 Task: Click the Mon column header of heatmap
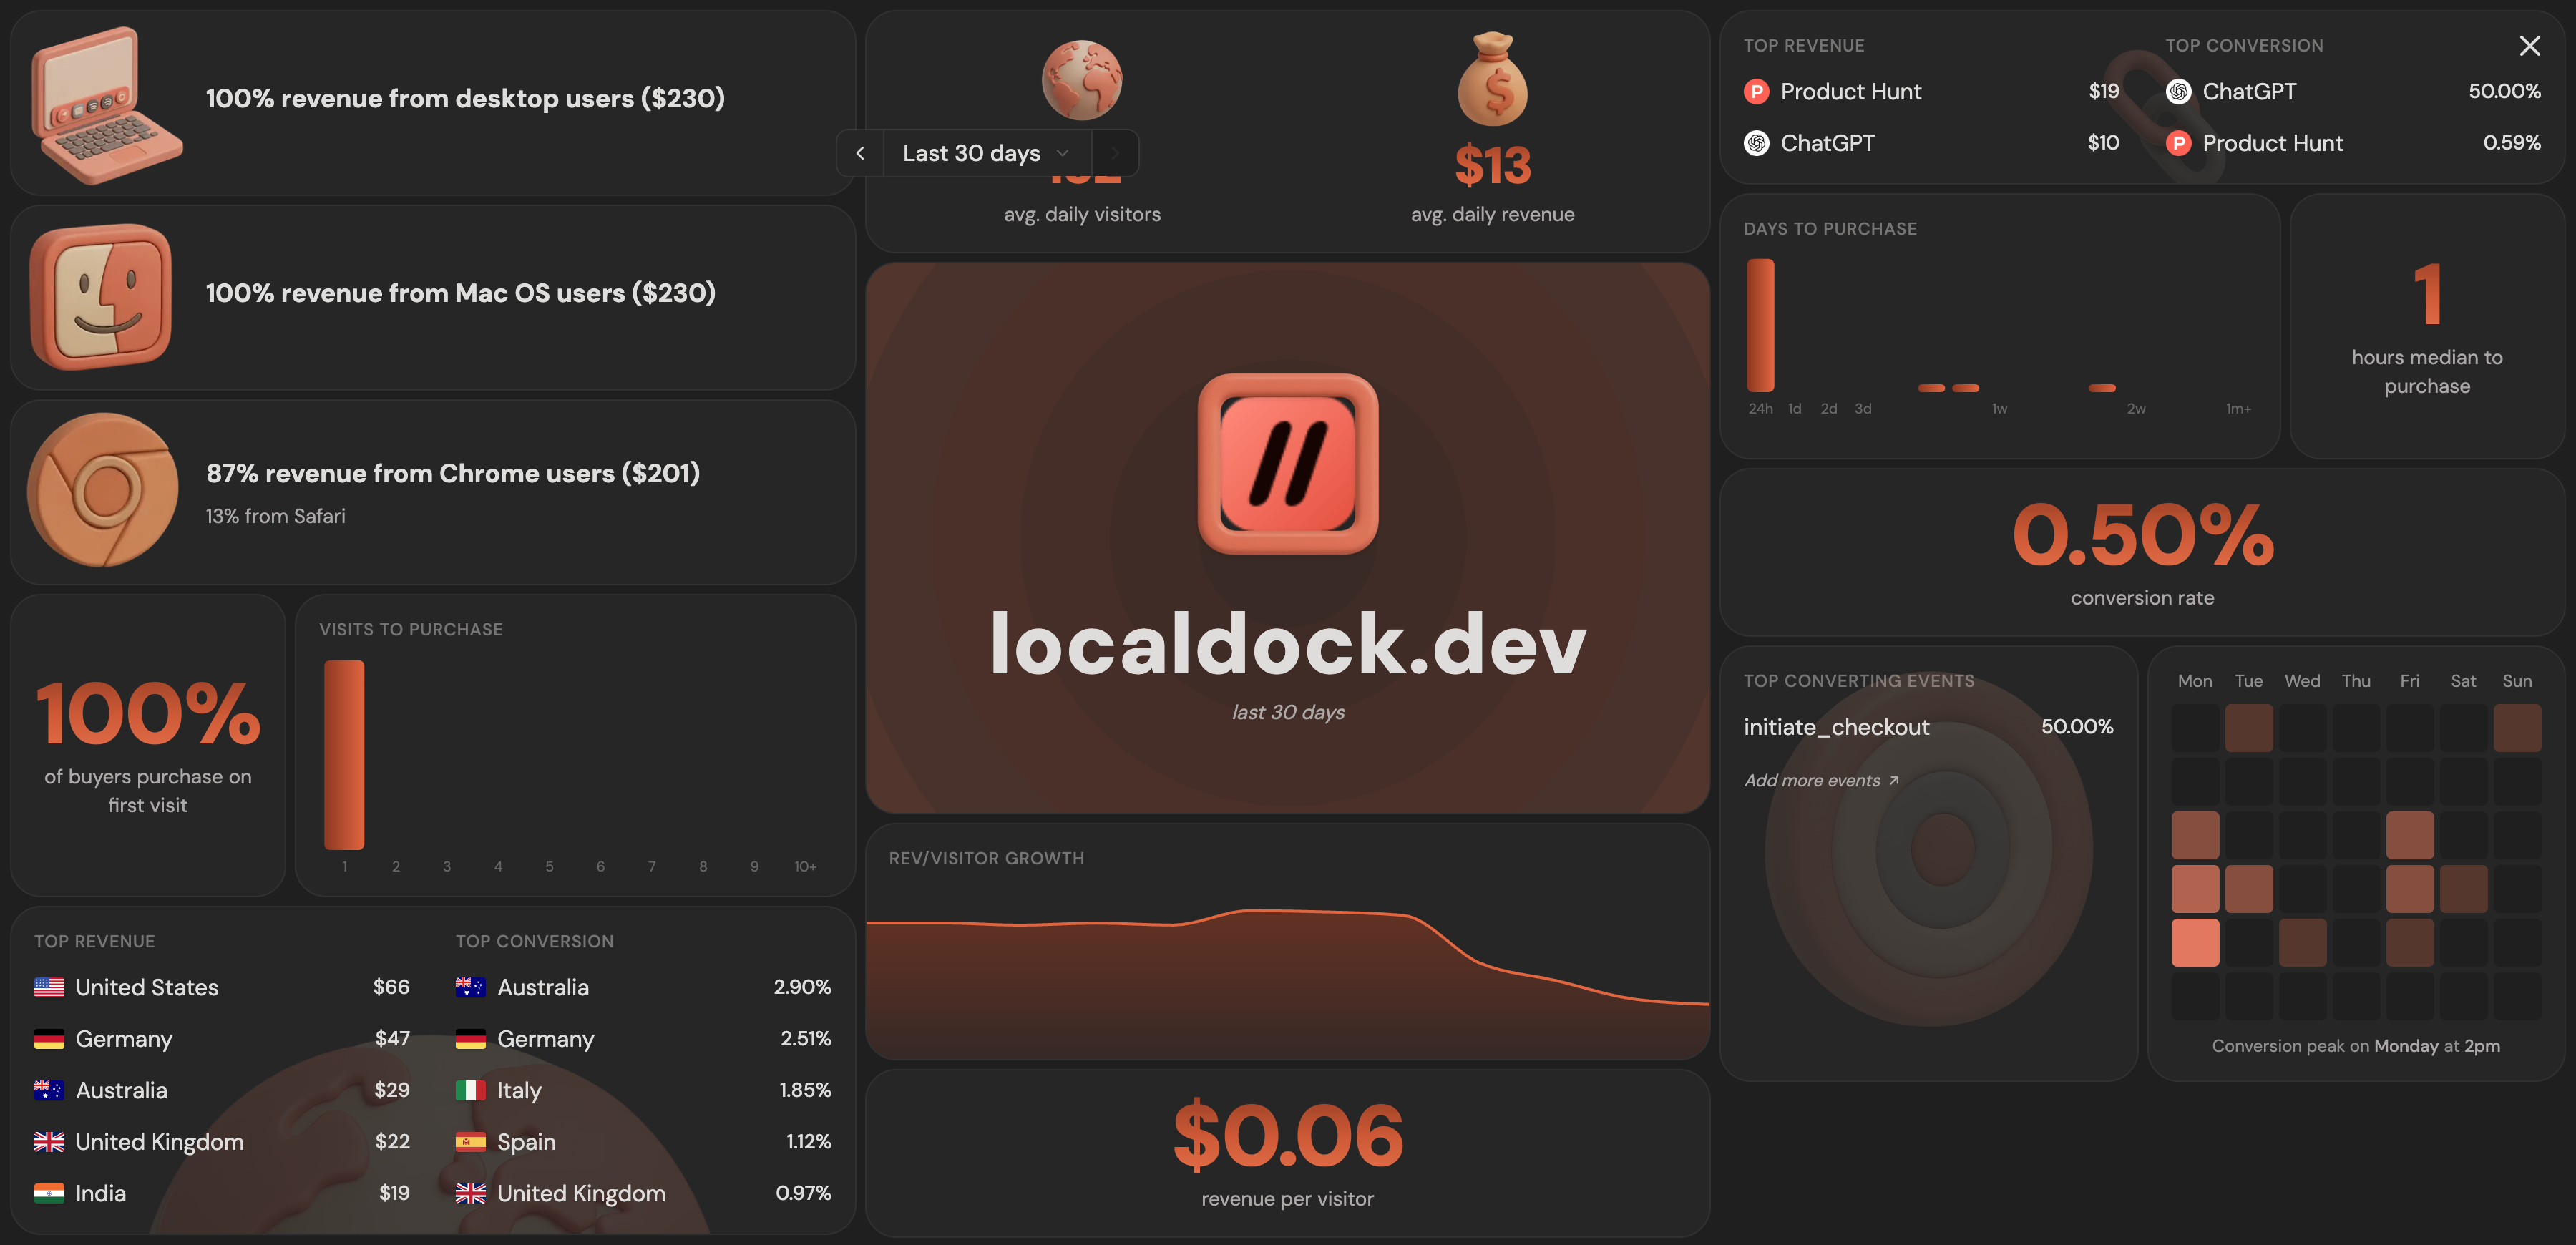[2195, 682]
